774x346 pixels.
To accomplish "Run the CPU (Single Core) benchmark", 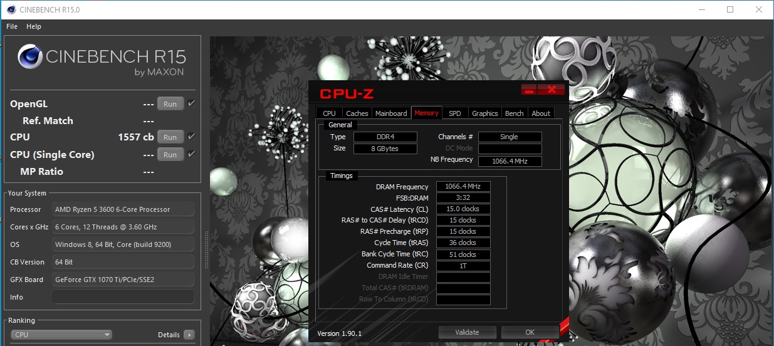I will 170,154.
